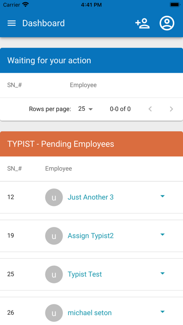Click the '0-0 of 0' pagination text

(x=120, y=109)
